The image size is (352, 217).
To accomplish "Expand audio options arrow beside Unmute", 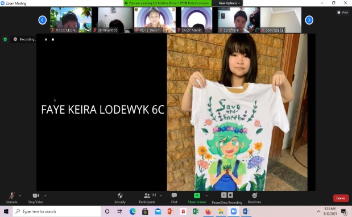I will pyautogui.click(x=20, y=196).
